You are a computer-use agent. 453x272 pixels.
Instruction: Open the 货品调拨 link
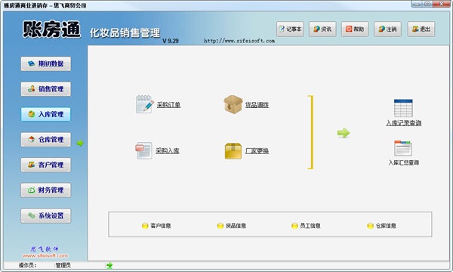(x=257, y=104)
